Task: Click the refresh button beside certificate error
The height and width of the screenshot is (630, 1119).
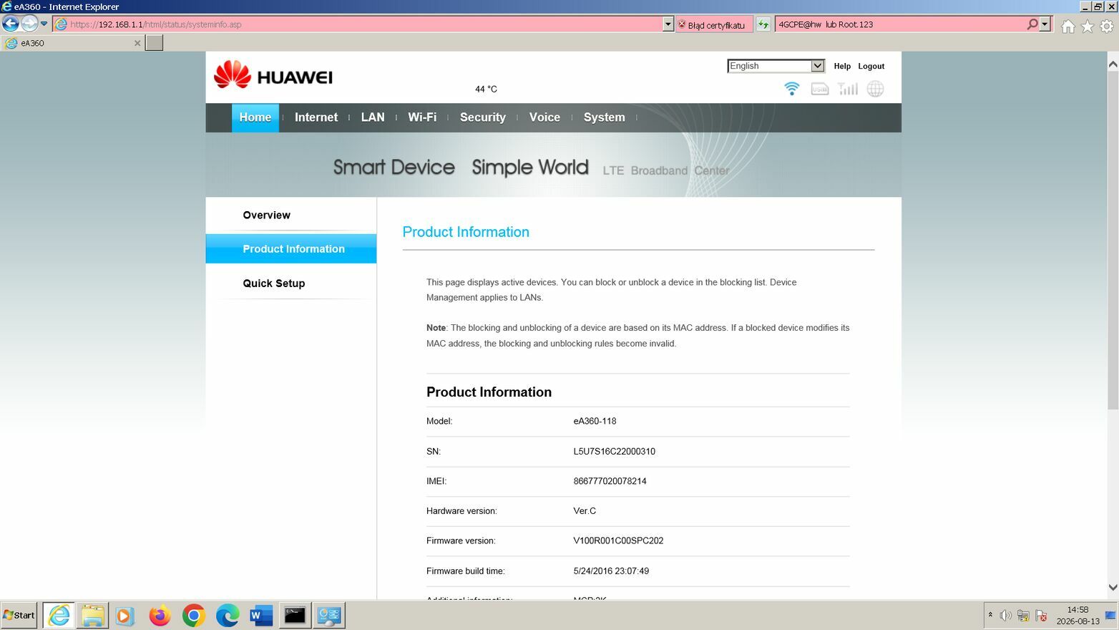Action: 763,24
